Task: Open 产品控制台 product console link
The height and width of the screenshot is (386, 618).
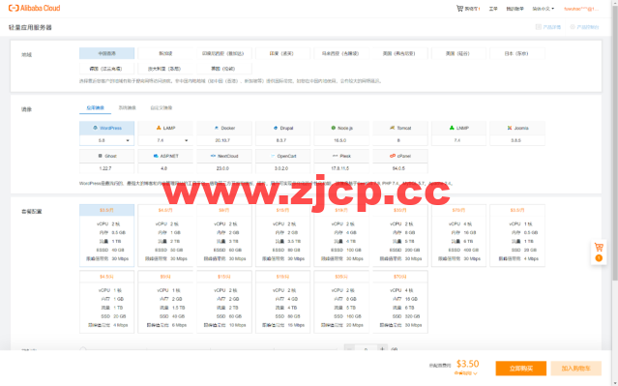Action: [584, 27]
